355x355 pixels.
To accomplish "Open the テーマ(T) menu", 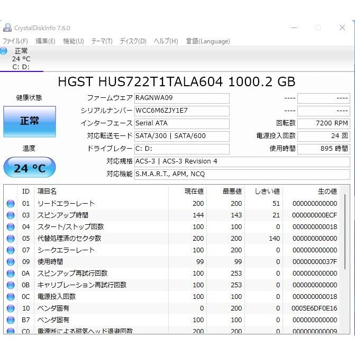I will pyautogui.click(x=102, y=41).
